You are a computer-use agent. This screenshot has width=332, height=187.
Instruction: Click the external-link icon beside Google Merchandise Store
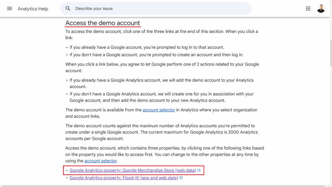click(199, 170)
